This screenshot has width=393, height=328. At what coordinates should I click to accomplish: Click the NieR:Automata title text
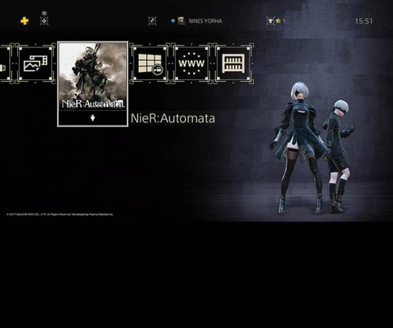coord(173,118)
